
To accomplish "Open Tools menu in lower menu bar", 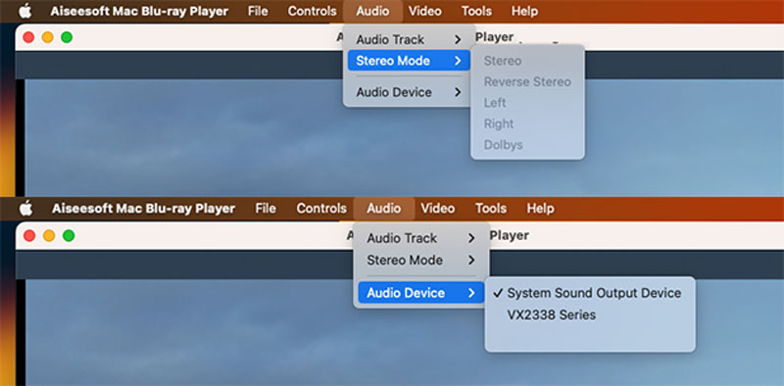I will (491, 208).
